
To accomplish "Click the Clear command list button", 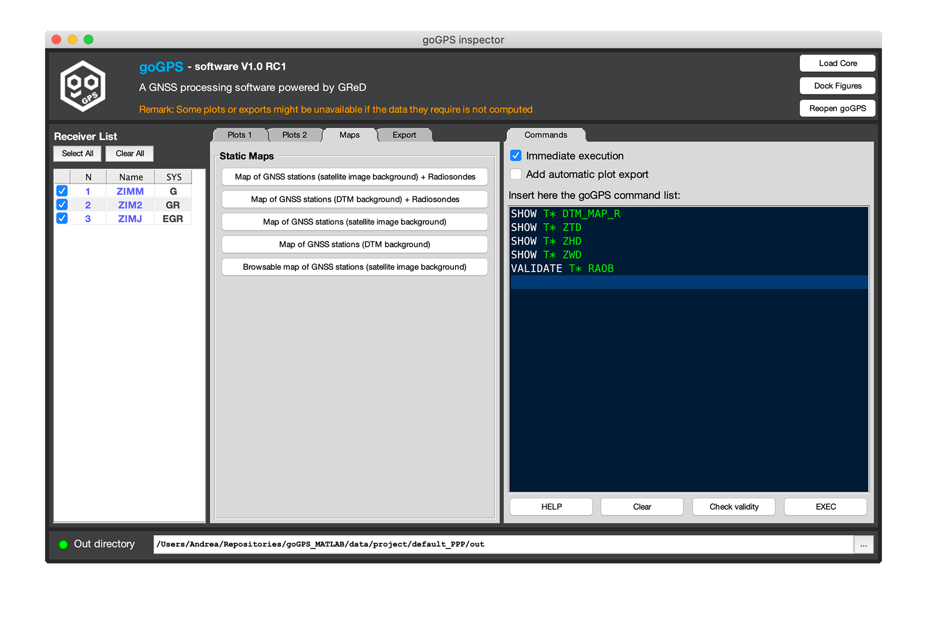I will (x=642, y=507).
